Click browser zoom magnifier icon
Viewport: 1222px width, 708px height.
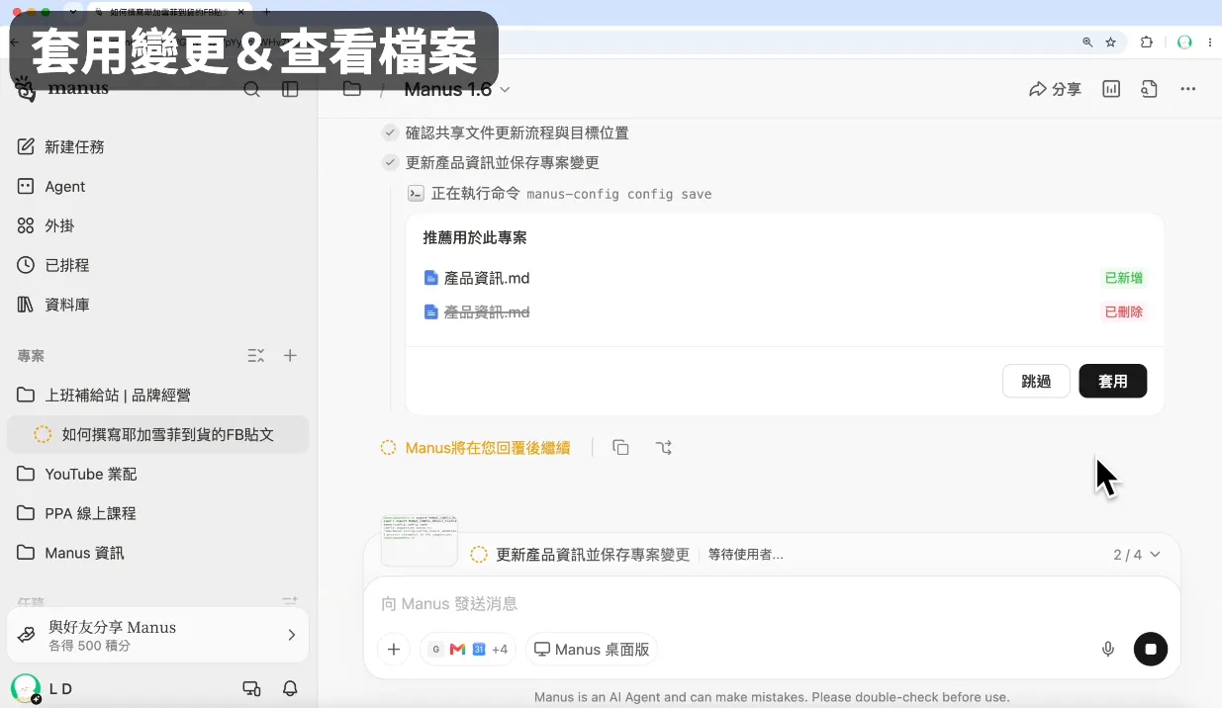coord(1087,43)
